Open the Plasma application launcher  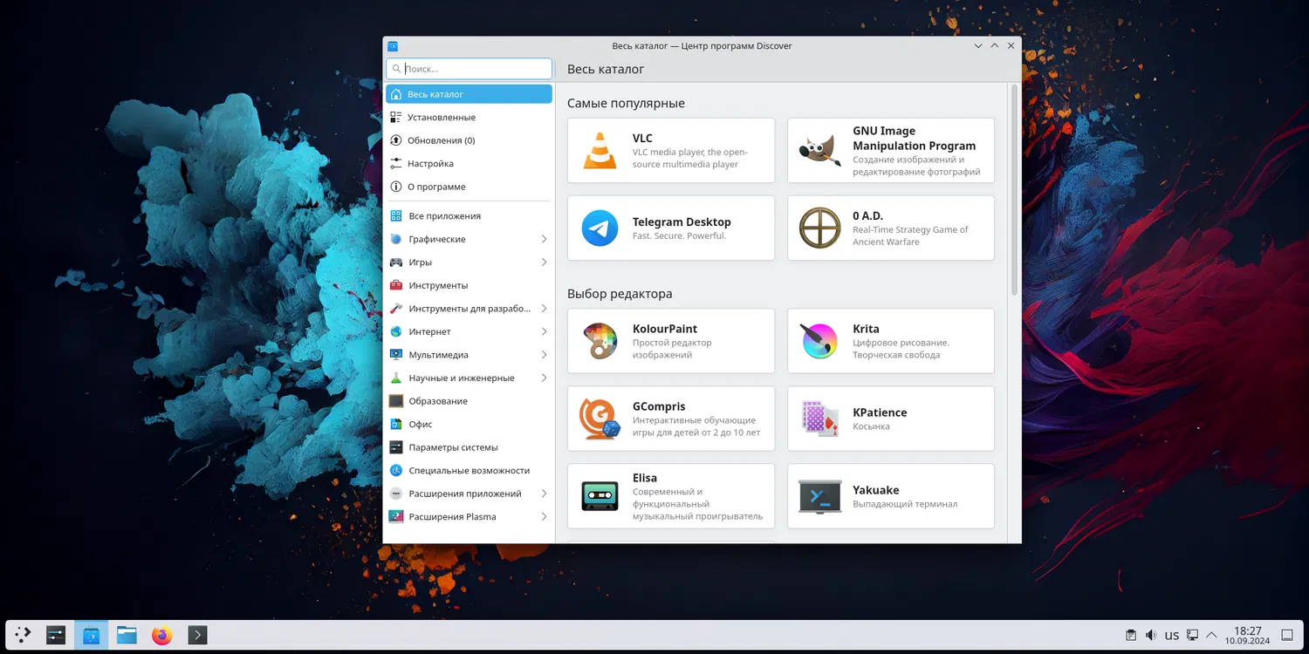(23, 635)
